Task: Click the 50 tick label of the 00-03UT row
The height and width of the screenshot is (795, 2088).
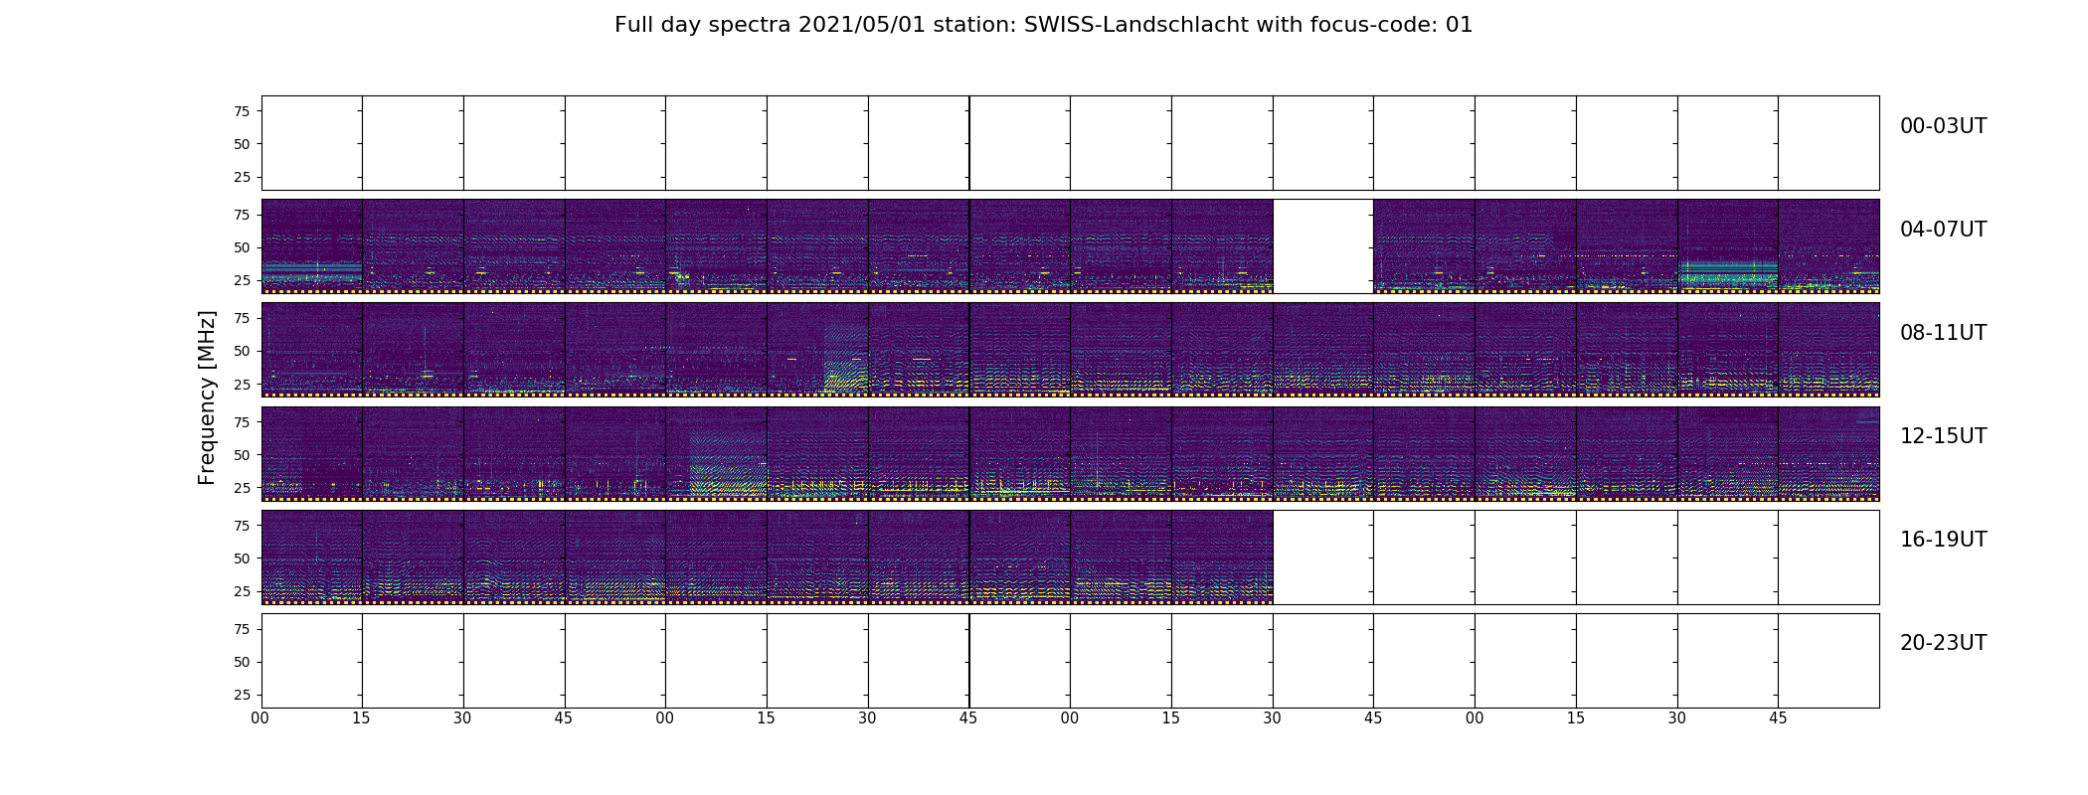Action: (242, 144)
